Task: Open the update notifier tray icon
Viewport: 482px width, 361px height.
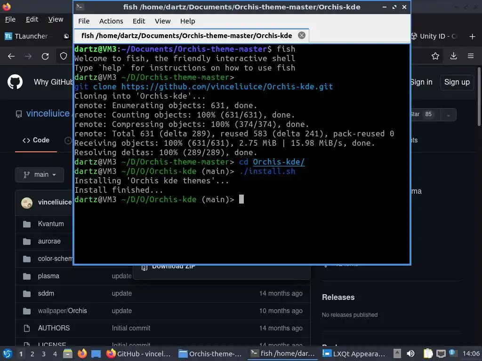Action: [x=453, y=353]
